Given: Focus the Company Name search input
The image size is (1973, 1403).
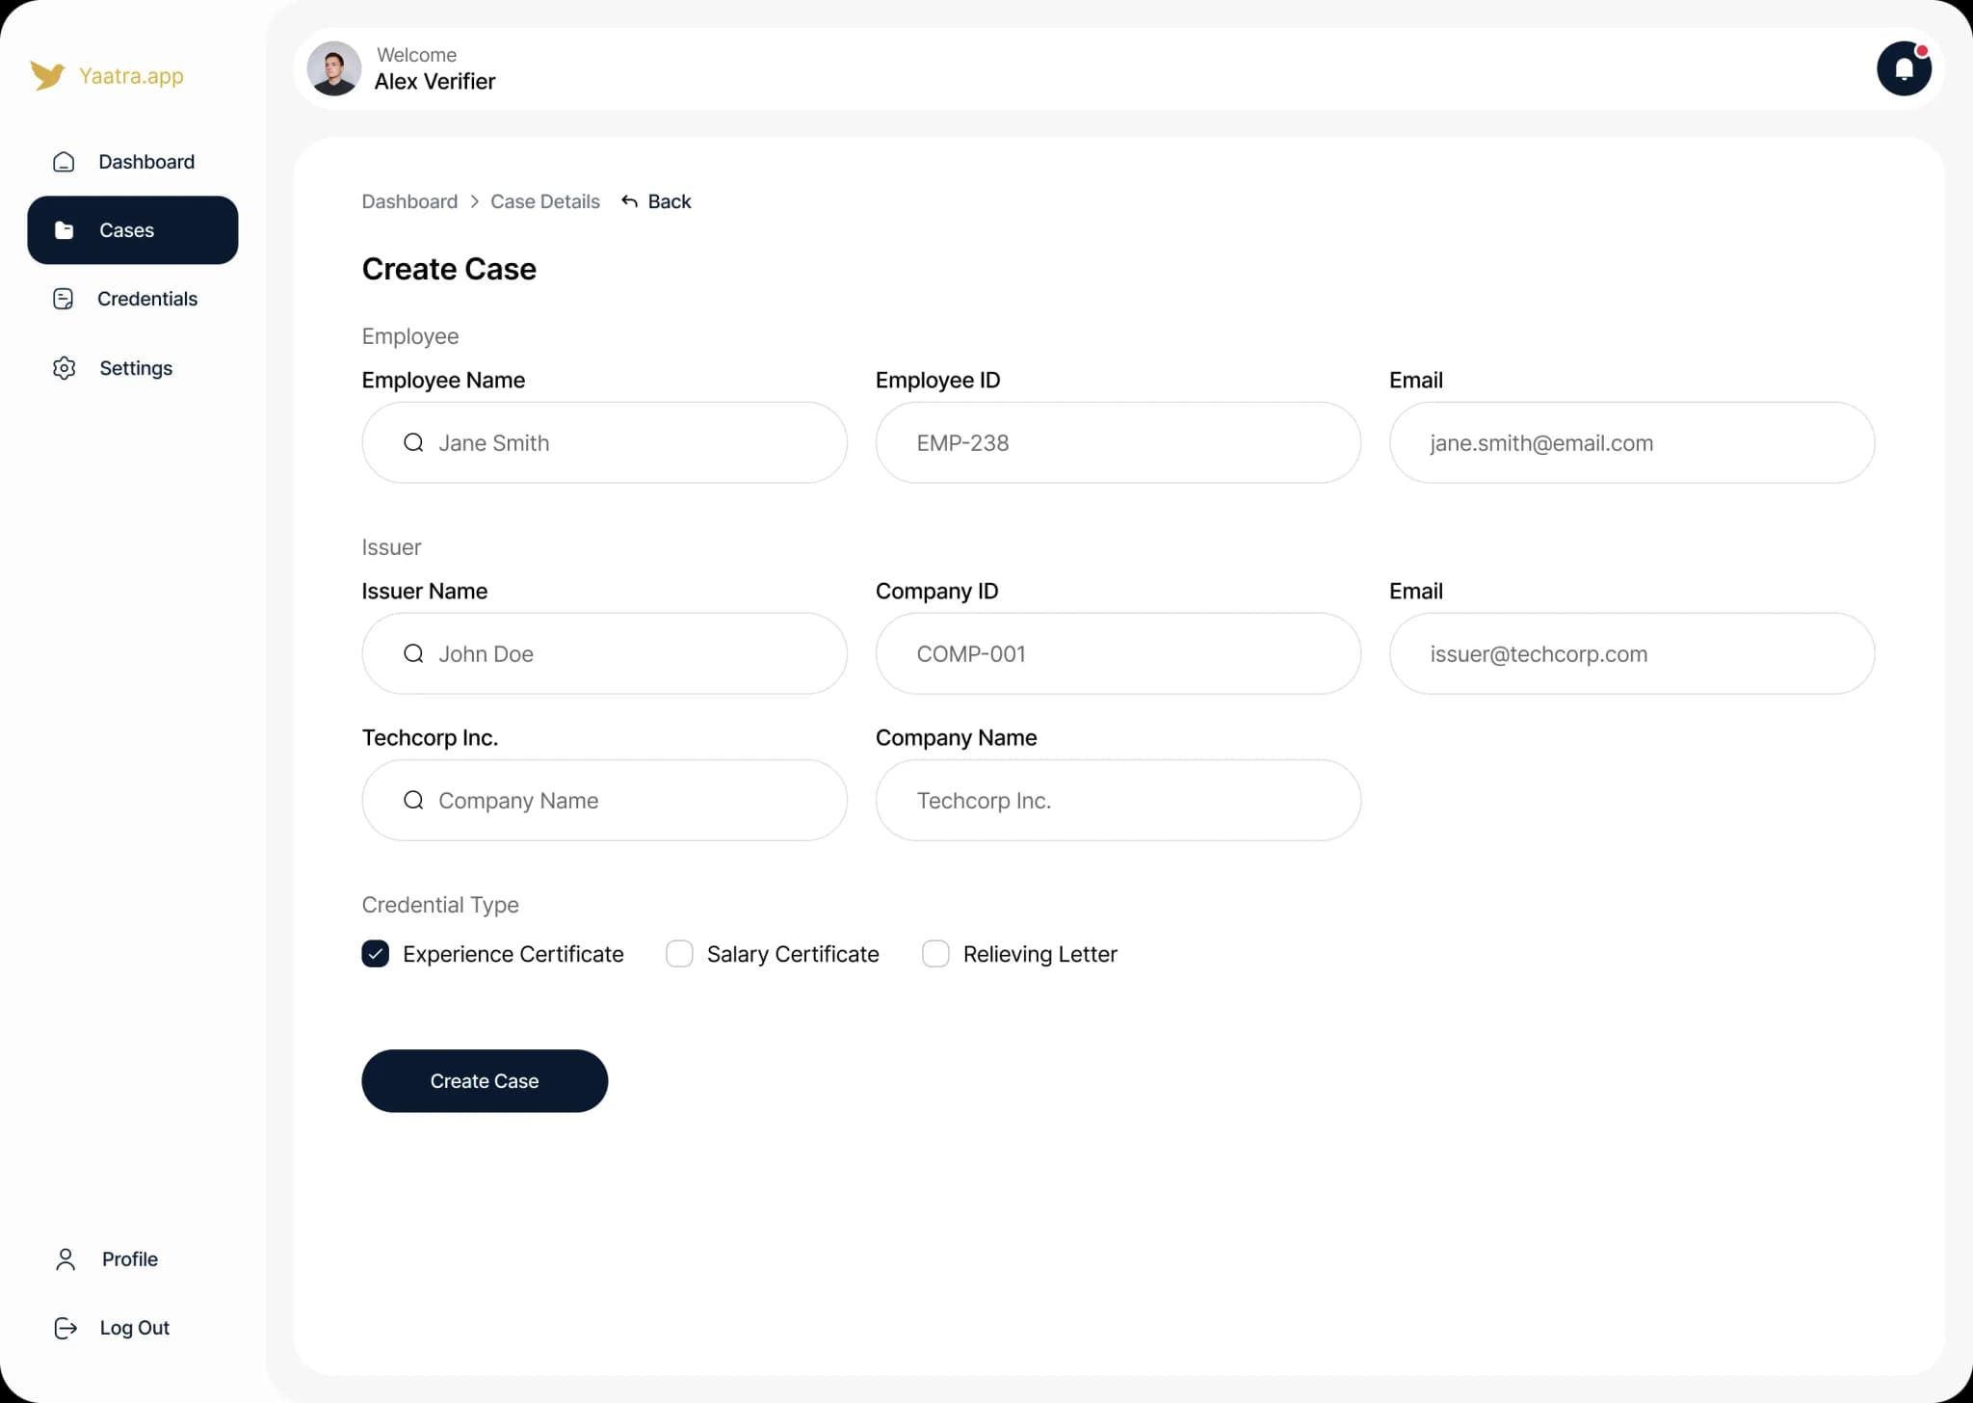Looking at the screenshot, I should point(605,800).
